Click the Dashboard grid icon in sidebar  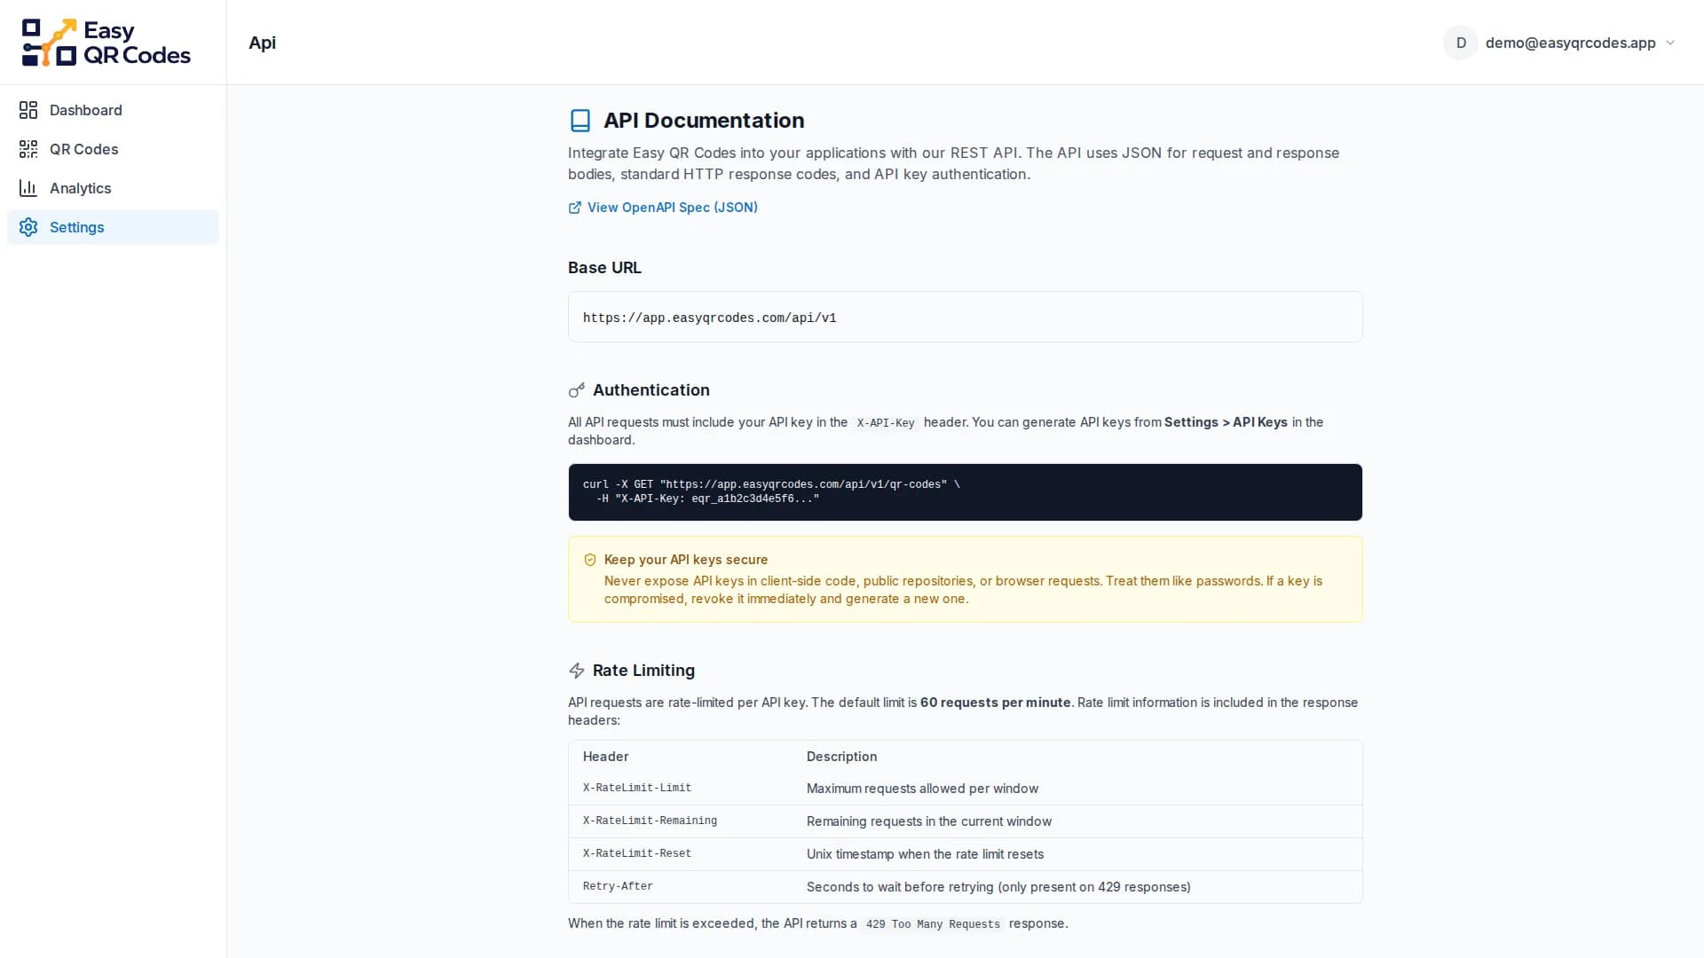click(x=28, y=110)
